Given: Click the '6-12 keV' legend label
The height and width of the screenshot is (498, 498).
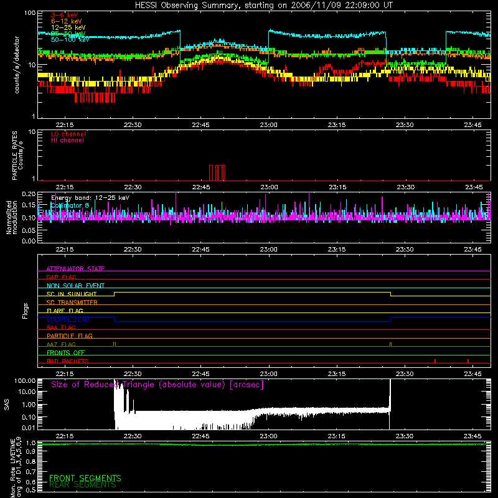Looking at the screenshot, I should (x=67, y=21).
